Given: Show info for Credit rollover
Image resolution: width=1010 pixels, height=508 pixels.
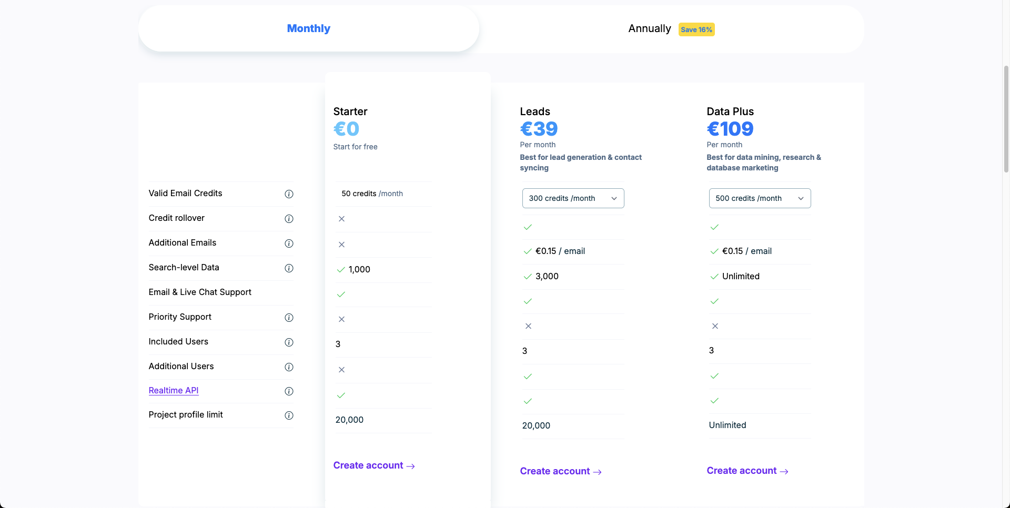Looking at the screenshot, I should pos(289,219).
